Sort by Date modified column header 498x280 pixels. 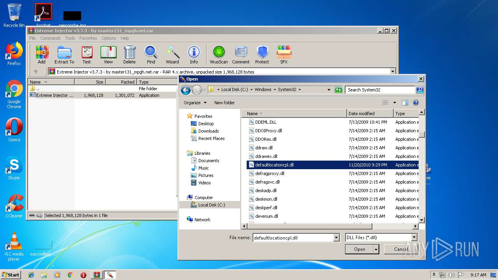pyautogui.click(x=370, y=114)
